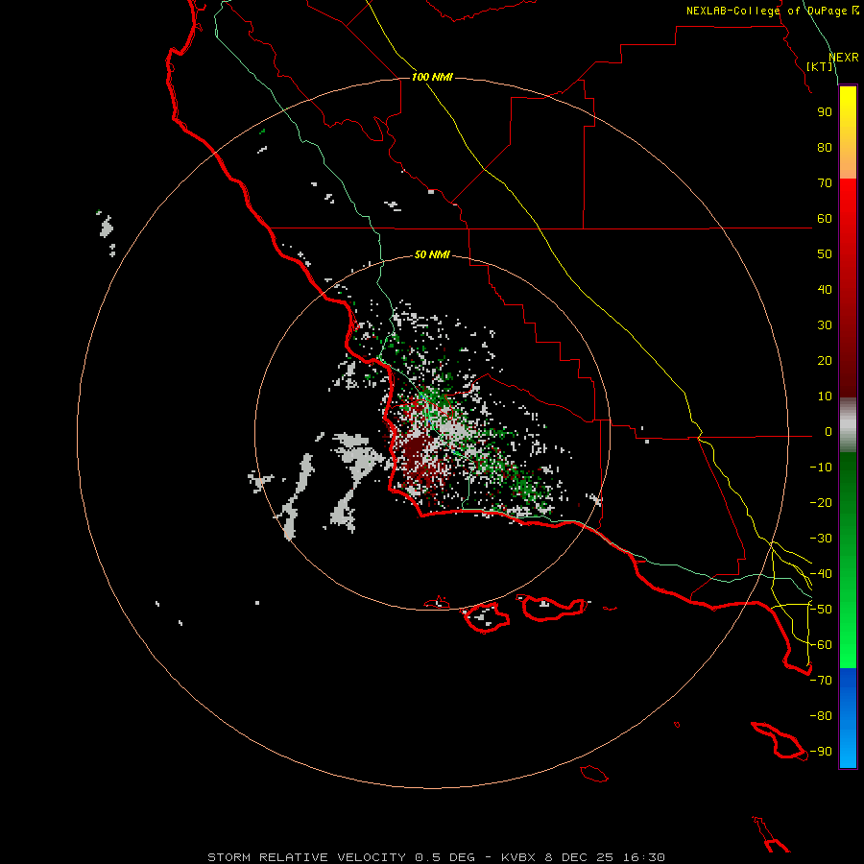The width and height of the screenshot is (864, 864).
Task: Select the 0 knot scale value
Action: 828,432
